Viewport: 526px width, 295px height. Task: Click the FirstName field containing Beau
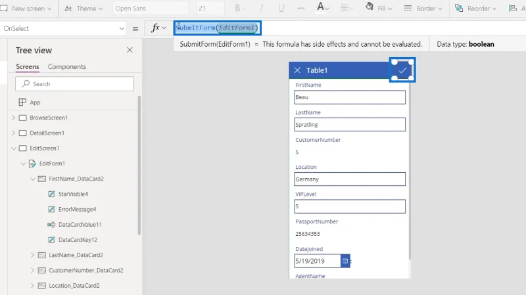click(350, 97)
